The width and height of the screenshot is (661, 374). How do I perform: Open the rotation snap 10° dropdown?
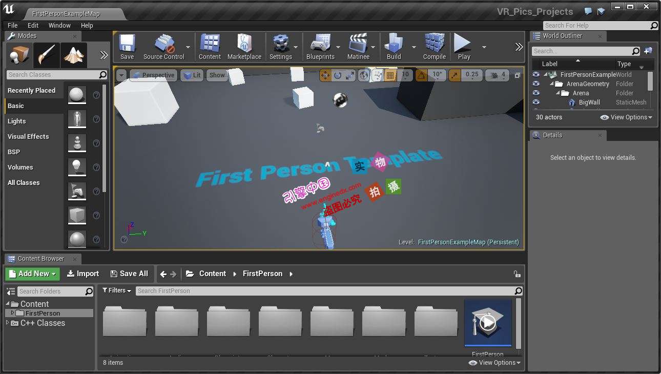click(437, 75)
